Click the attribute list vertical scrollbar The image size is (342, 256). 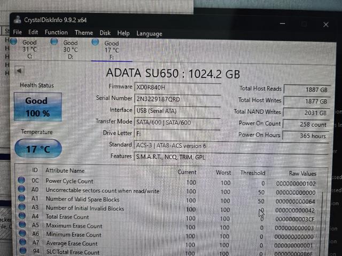323,222
